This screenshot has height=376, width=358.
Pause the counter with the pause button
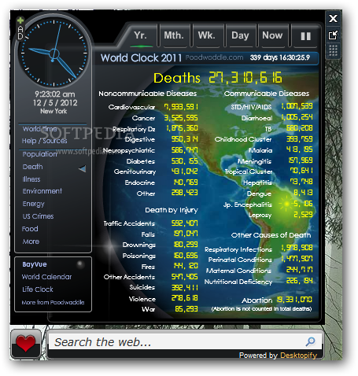[305, 36]
